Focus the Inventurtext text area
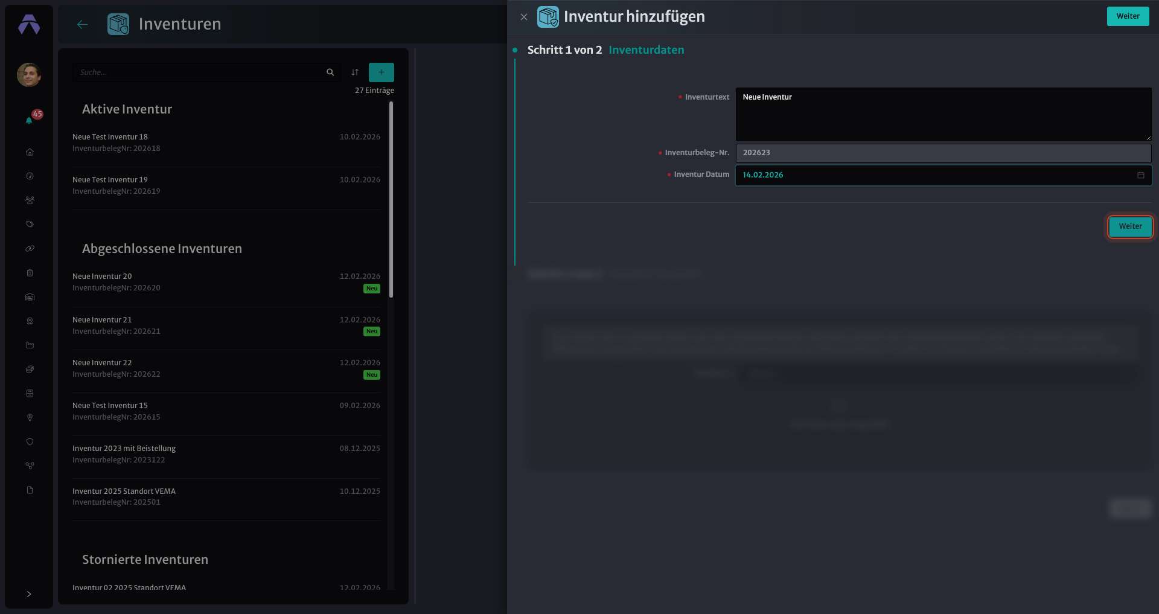Image resolution: width=1159 pixels, height=614 pixels. pos(943,115)
